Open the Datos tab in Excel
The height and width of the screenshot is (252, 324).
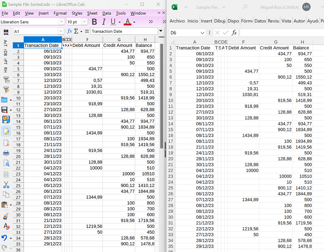pyautogui.click(x=260, y=21)
